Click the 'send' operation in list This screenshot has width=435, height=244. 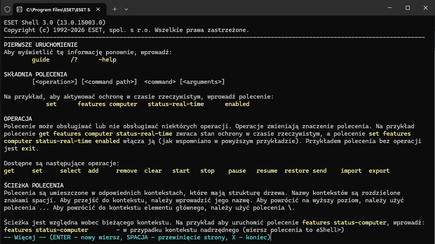pyautogui.click(x=320, y=171)
